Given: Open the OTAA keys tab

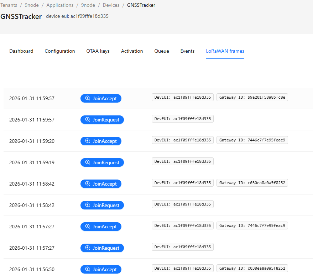Looking at the screenshot, I should click(x=98, y=51).
